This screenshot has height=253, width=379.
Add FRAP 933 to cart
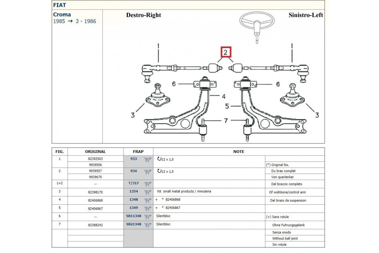pos(148,159)
